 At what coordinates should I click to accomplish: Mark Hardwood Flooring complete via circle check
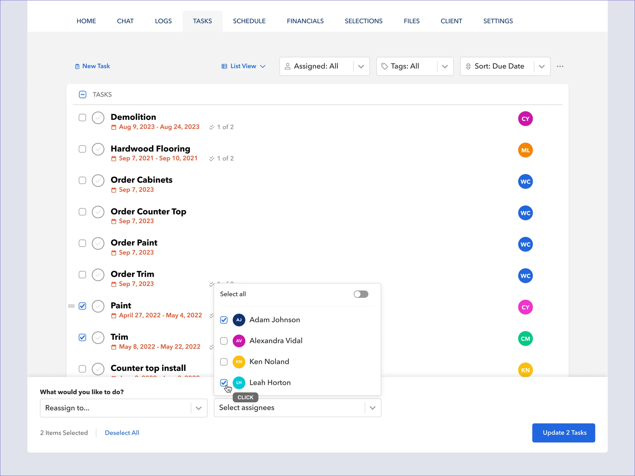98,149
